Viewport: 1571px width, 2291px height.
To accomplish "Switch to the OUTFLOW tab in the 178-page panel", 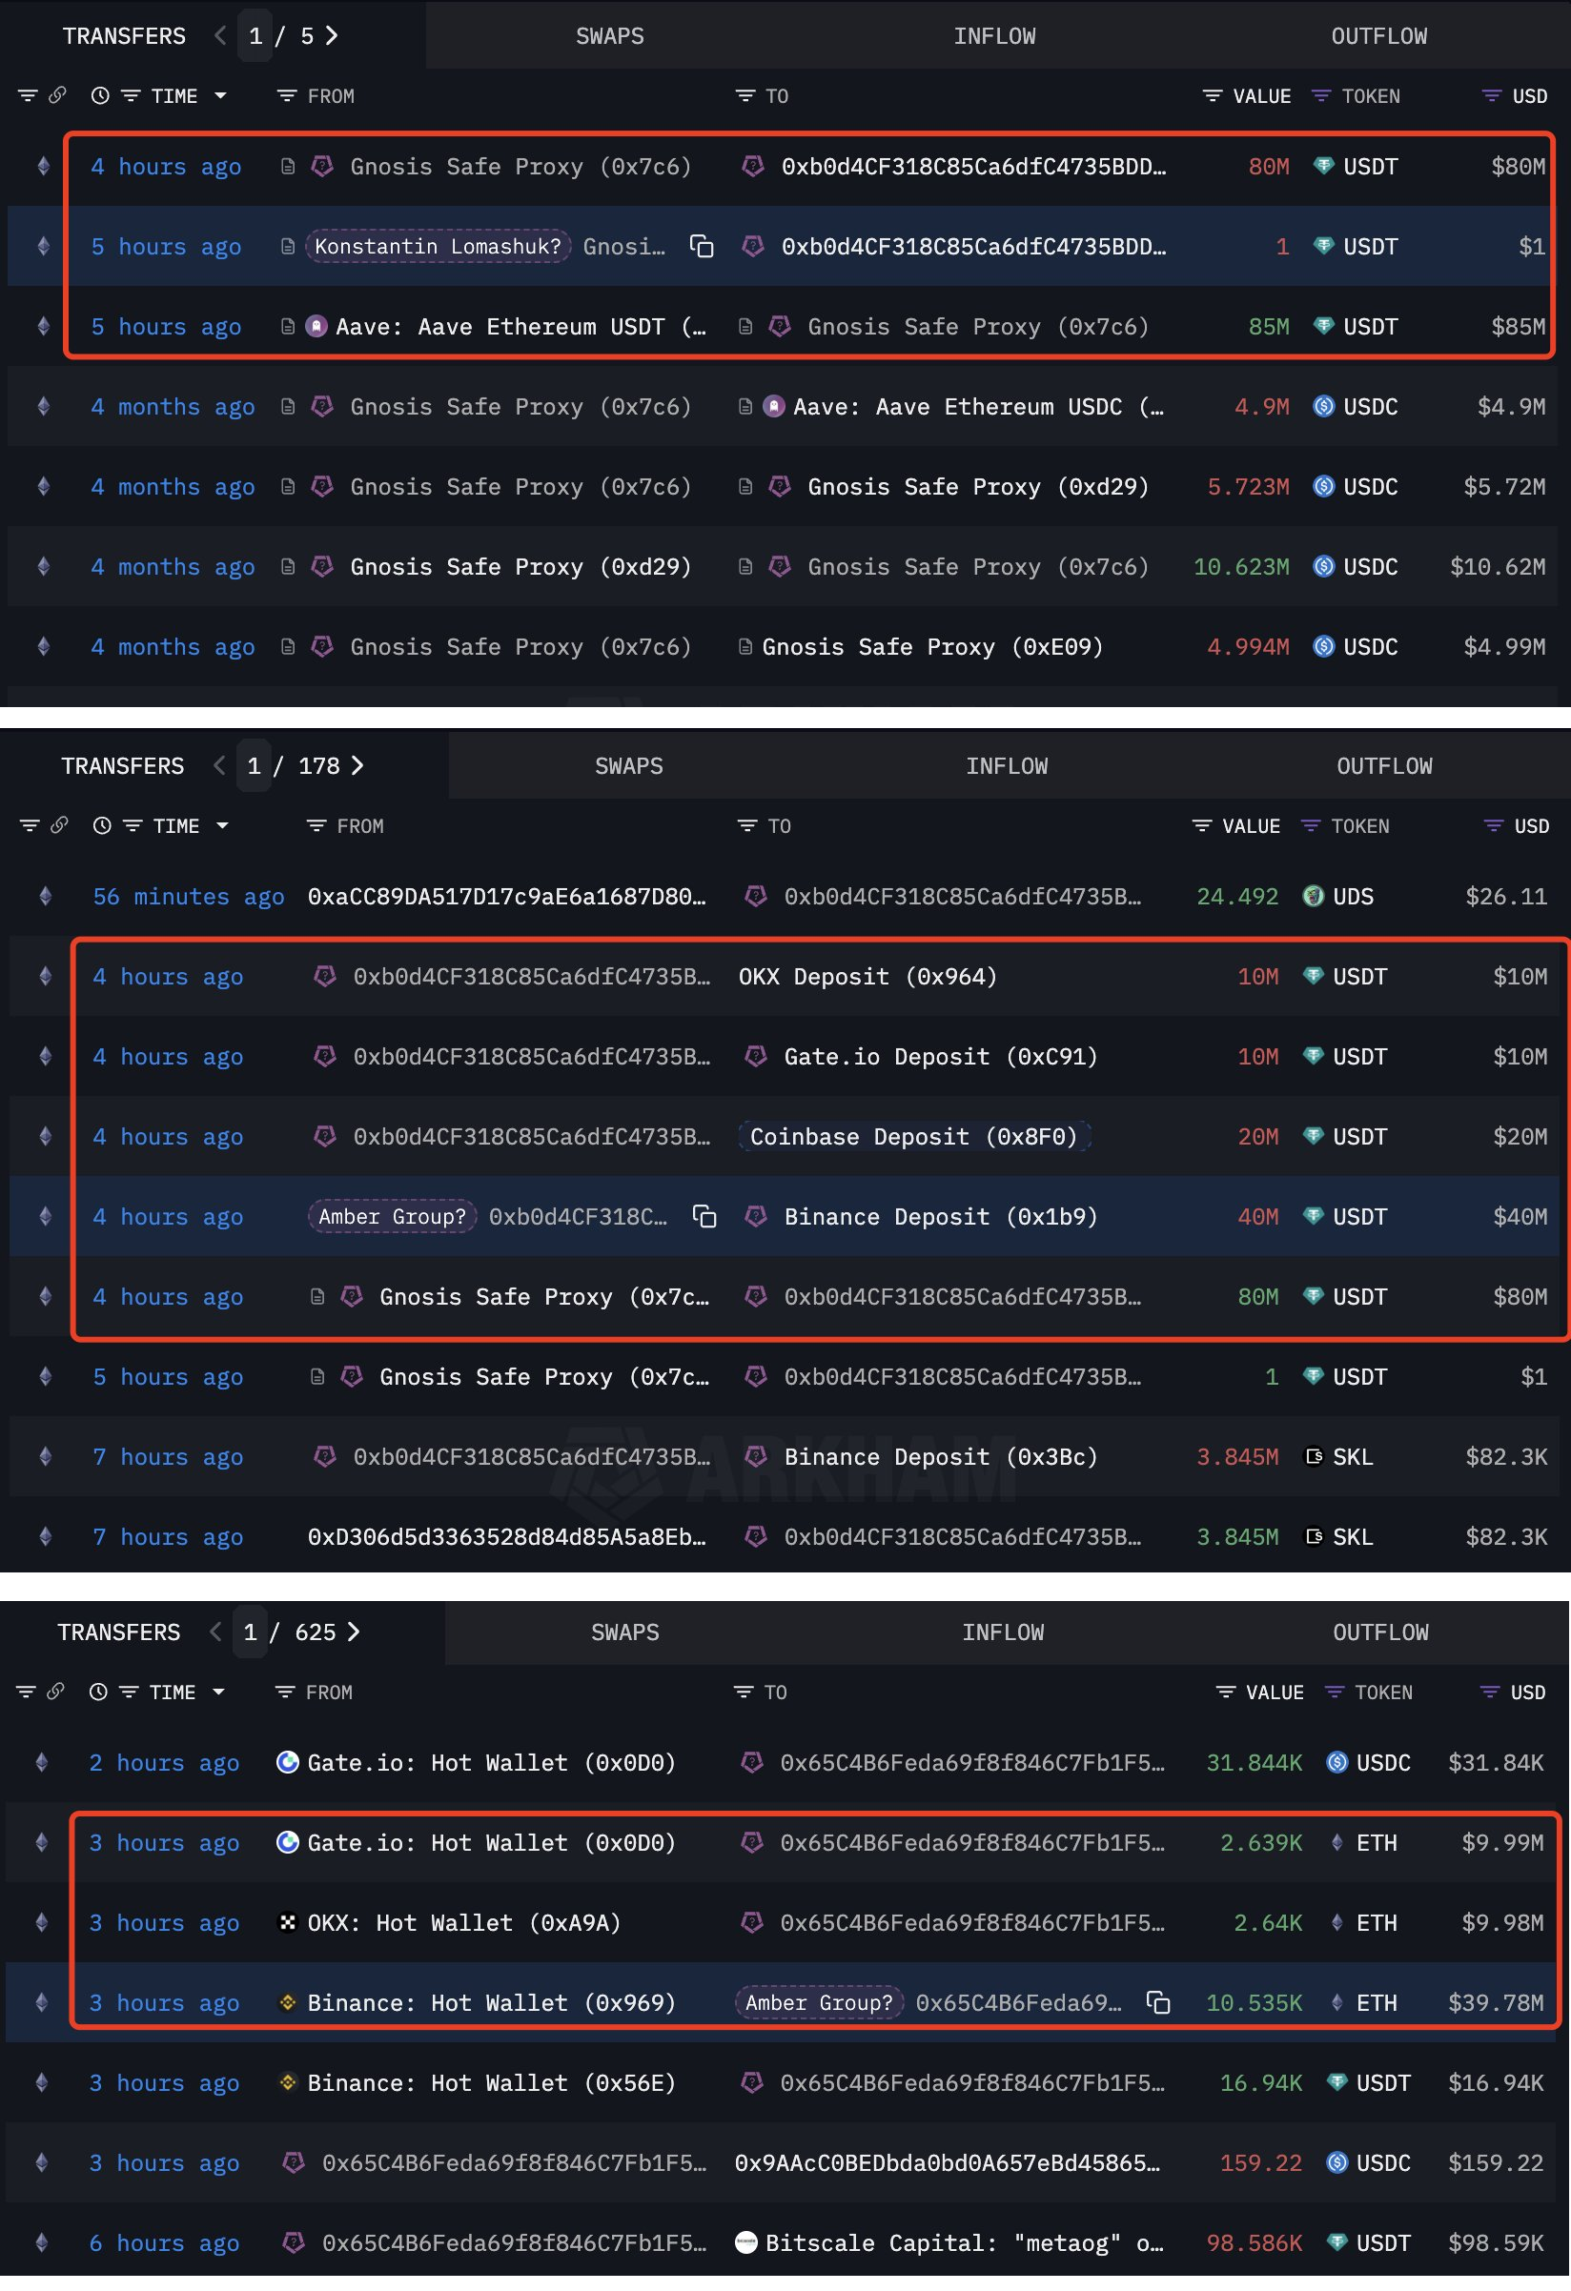I will coord(1384,766).
